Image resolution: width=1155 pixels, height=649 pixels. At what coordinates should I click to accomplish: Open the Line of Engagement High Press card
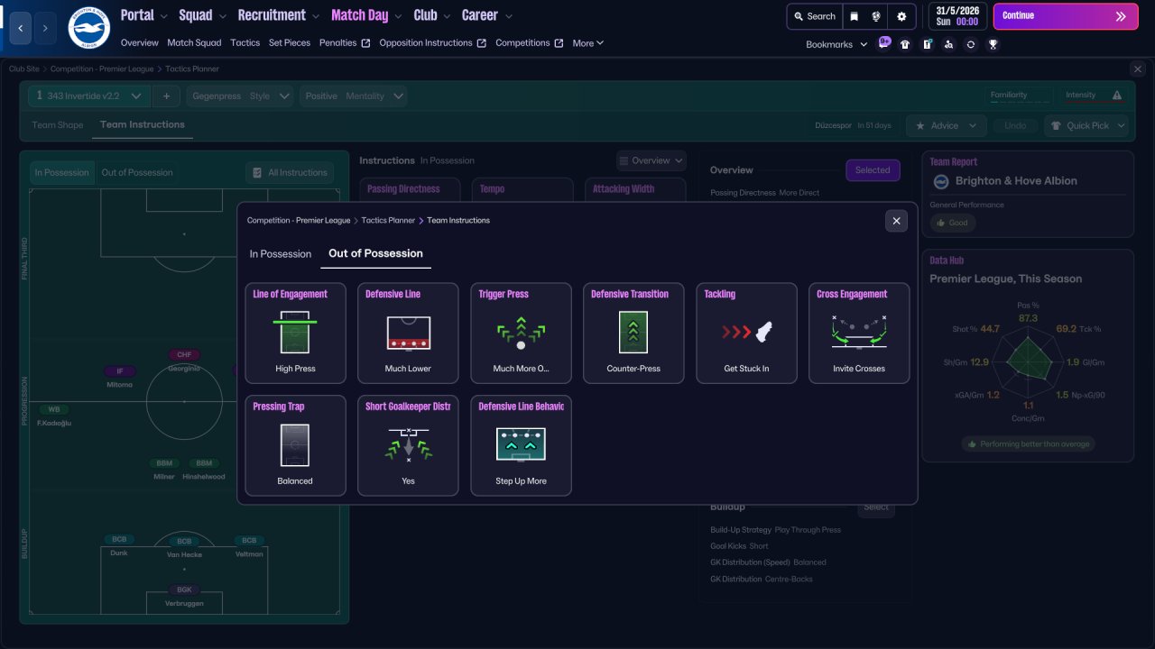(296, 334)
